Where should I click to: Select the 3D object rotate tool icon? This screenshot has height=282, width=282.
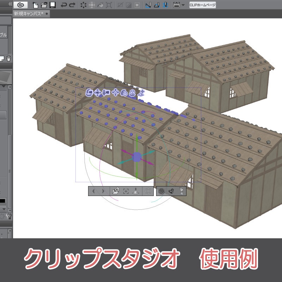124,93
